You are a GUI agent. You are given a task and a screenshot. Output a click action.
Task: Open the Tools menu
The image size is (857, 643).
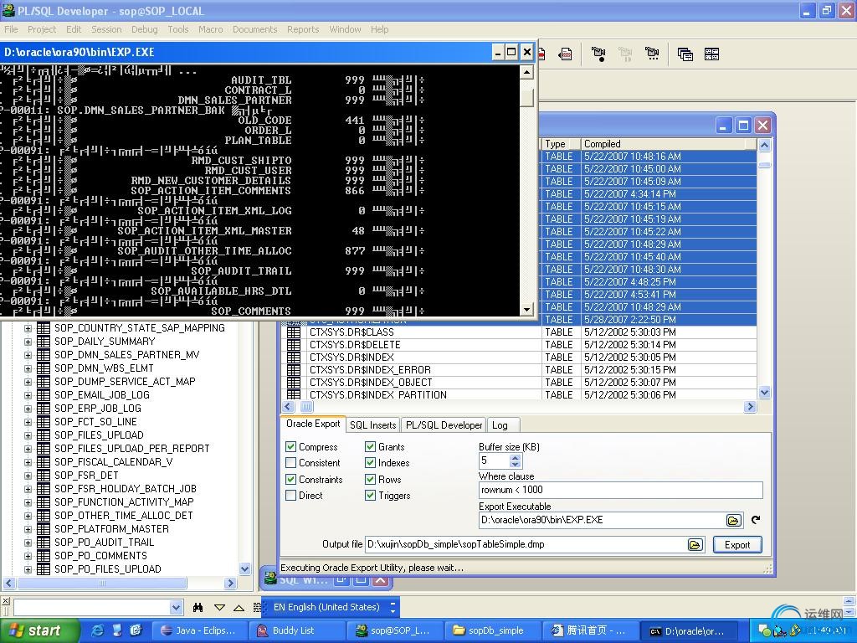coord(178,29)
